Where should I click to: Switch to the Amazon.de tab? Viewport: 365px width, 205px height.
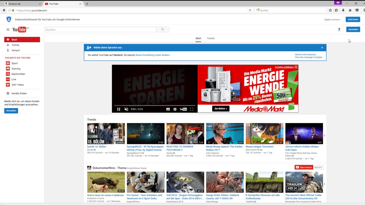click(22, 4)
